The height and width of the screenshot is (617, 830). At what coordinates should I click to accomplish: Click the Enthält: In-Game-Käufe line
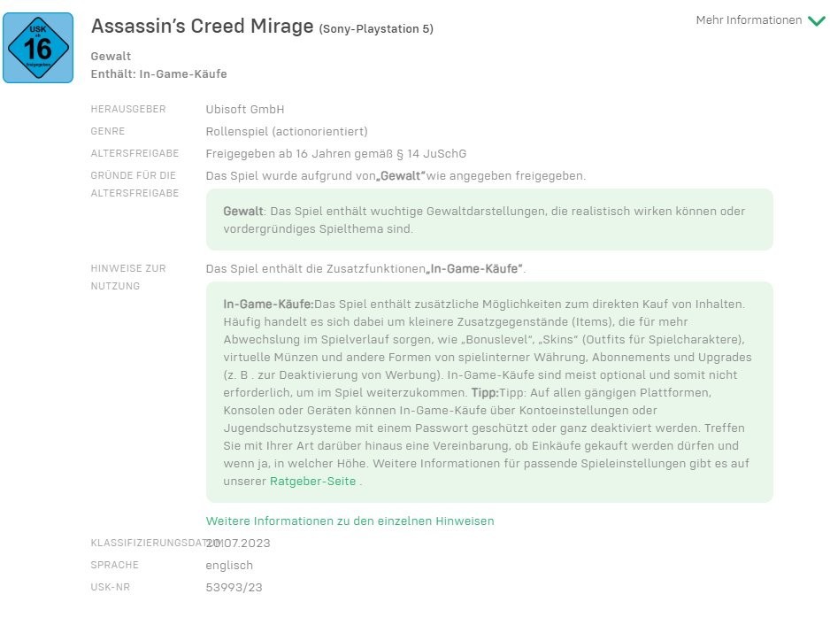coord(158,74)
